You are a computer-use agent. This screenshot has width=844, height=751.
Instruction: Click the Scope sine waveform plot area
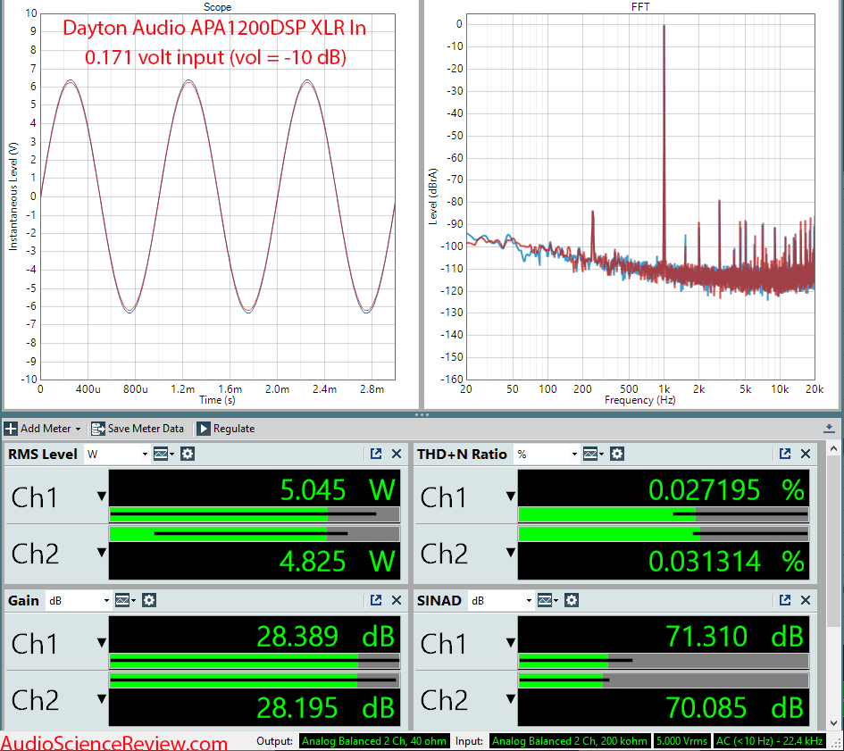click(x=217, y=196)
